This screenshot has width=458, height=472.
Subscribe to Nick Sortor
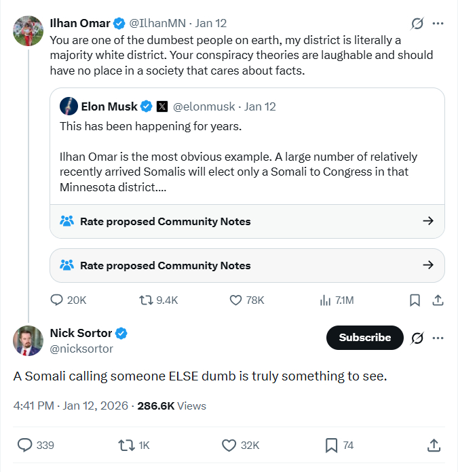[x=364, y=338]
